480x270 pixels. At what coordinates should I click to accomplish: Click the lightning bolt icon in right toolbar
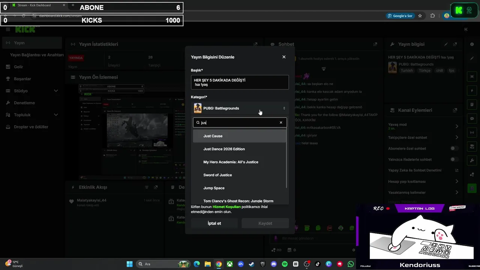point(472,91)
